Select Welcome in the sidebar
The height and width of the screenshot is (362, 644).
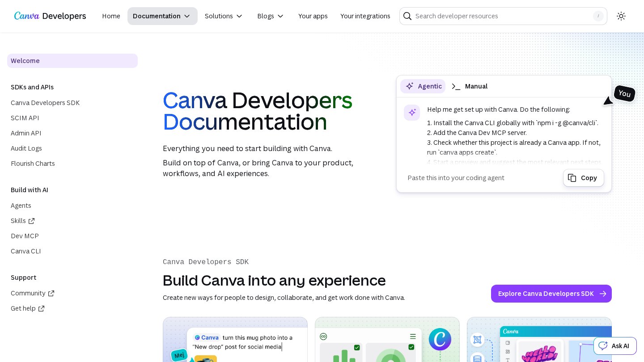(x=72, y=61)
